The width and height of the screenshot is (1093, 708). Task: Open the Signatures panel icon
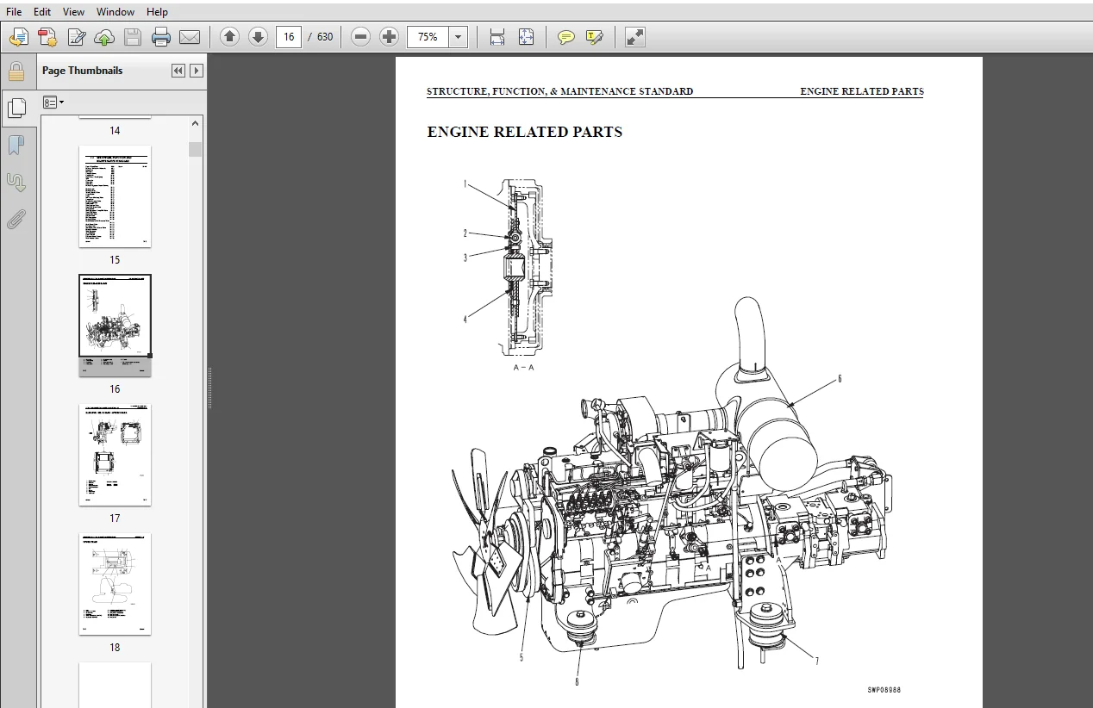[16, 182]
